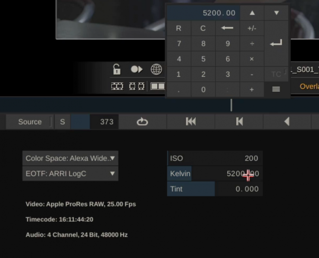Open the Color Space dropdown
319x258 pixels.
[x=70, y=158]
